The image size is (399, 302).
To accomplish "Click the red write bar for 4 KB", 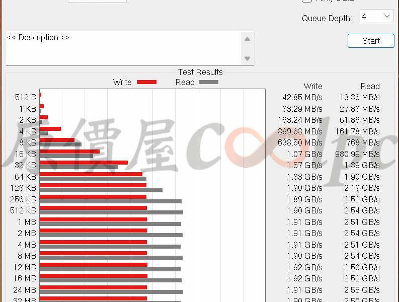I will tap(50, 129).
